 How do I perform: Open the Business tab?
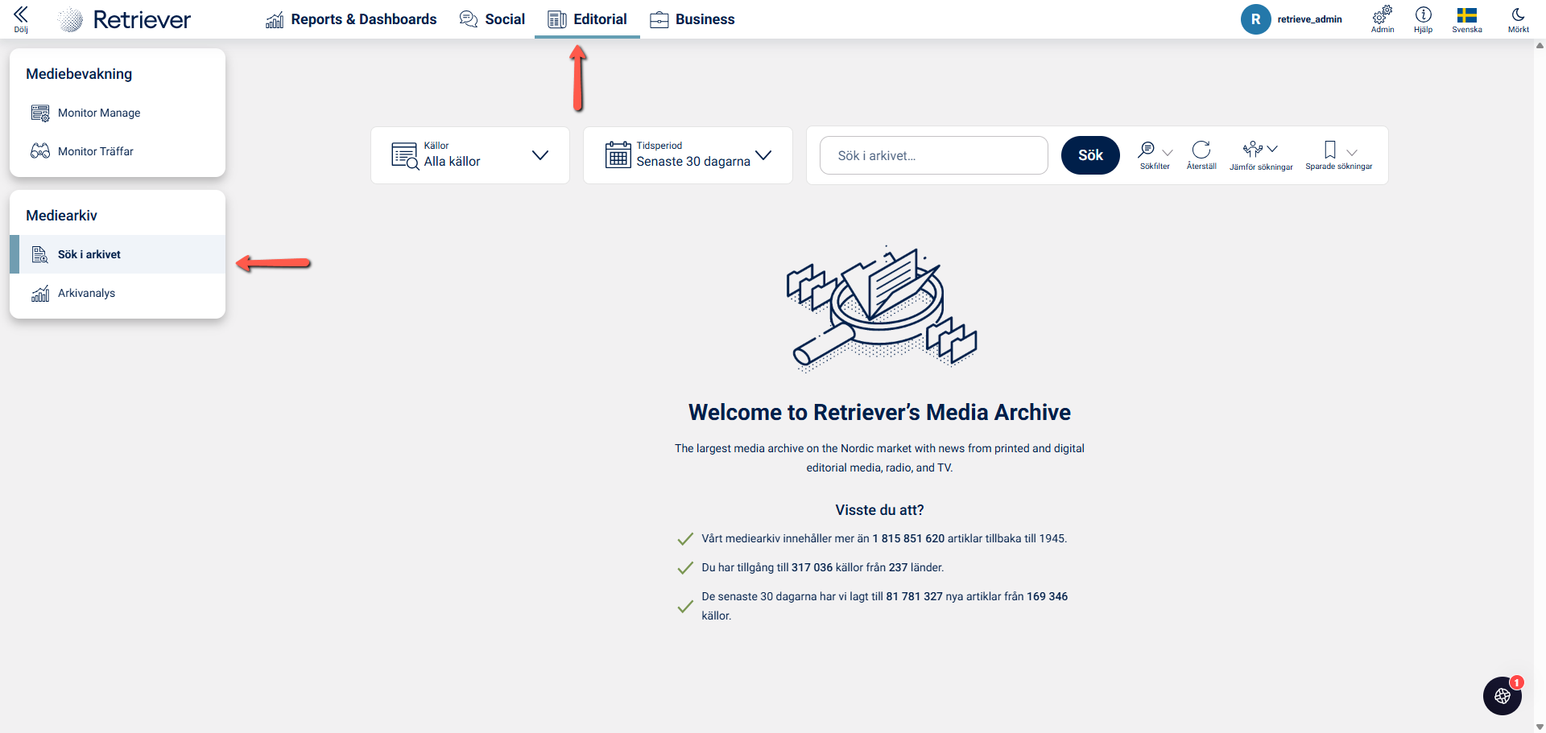(x=692, y=19)
